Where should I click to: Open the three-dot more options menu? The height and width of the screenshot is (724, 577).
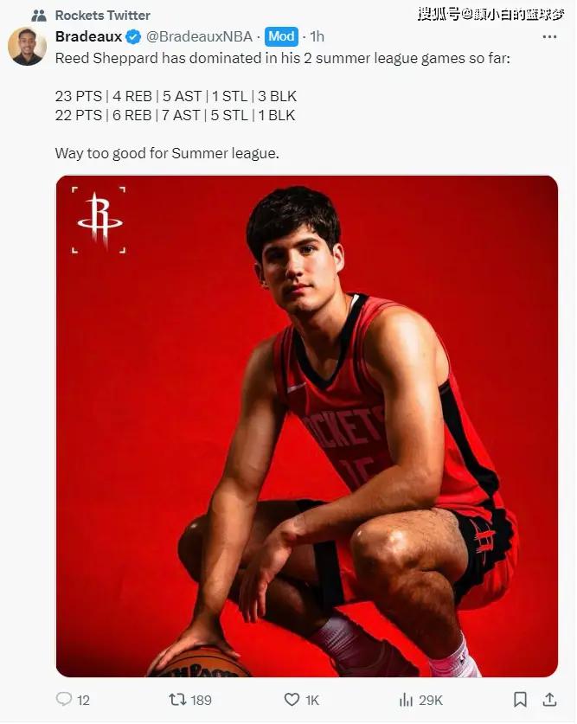(549, 36)
